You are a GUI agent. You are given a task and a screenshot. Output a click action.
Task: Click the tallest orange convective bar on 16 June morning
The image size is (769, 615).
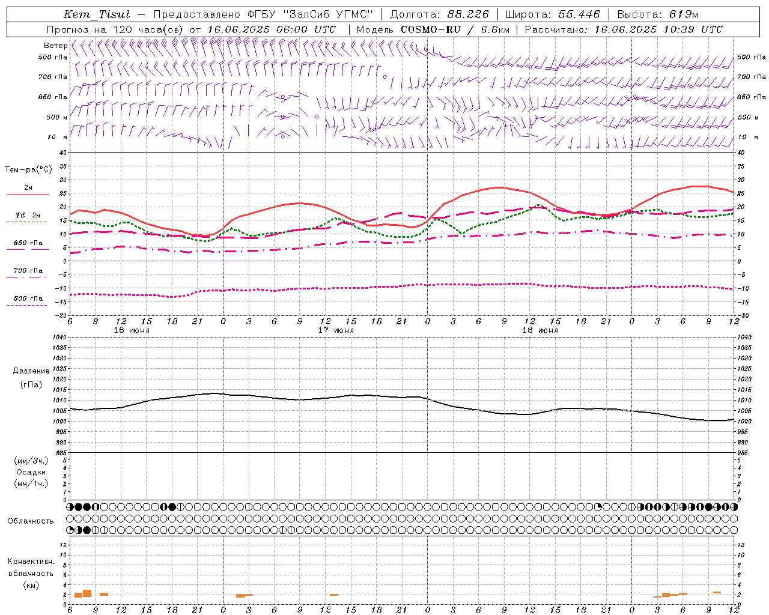[x=87, y=593]
